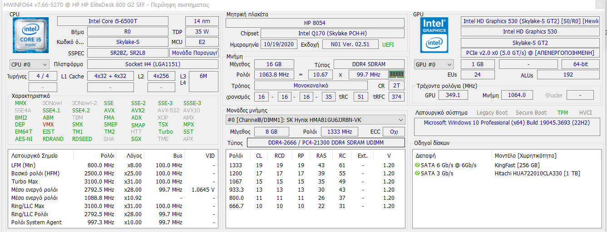
Task: Click the Intel Core i5 logo
Action: 30,36
